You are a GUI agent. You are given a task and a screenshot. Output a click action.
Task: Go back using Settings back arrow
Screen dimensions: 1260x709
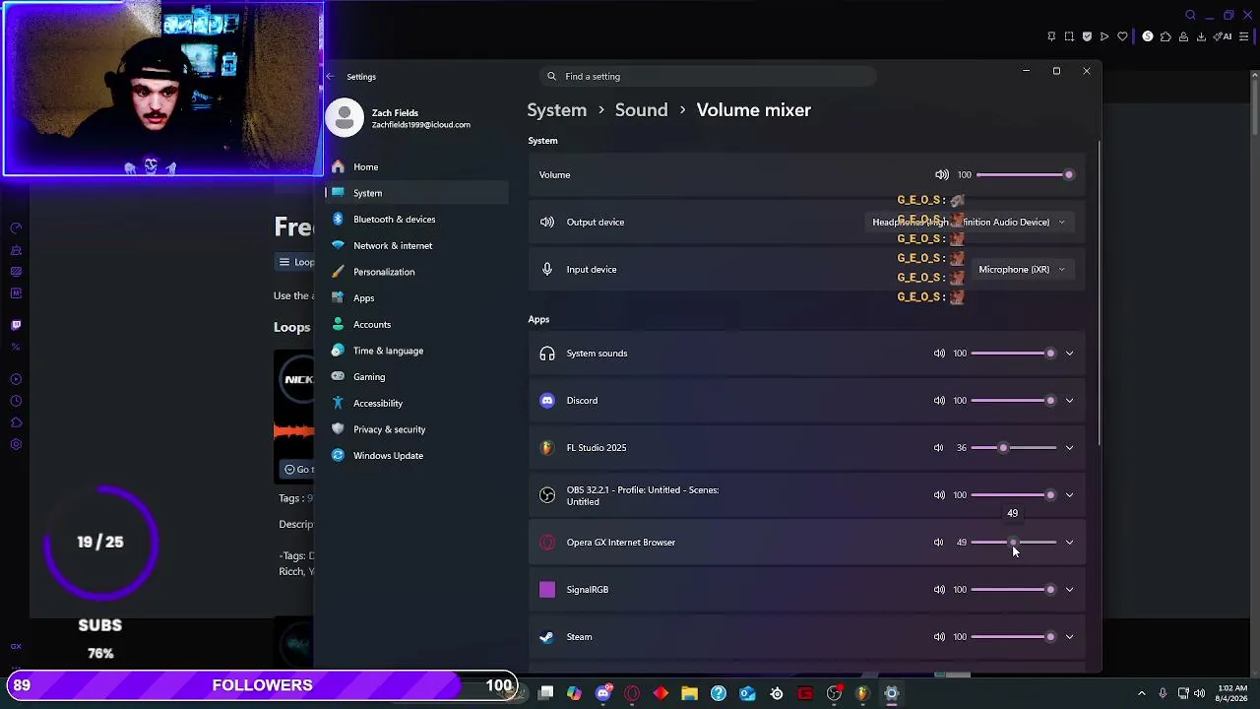pyautogui.click(x=331, y=77)
